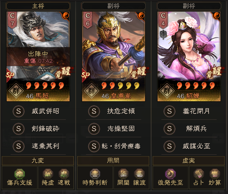Click the 妙算 skill icon
Viewport: 228px width, 194px height.
(x=215, y=174)
